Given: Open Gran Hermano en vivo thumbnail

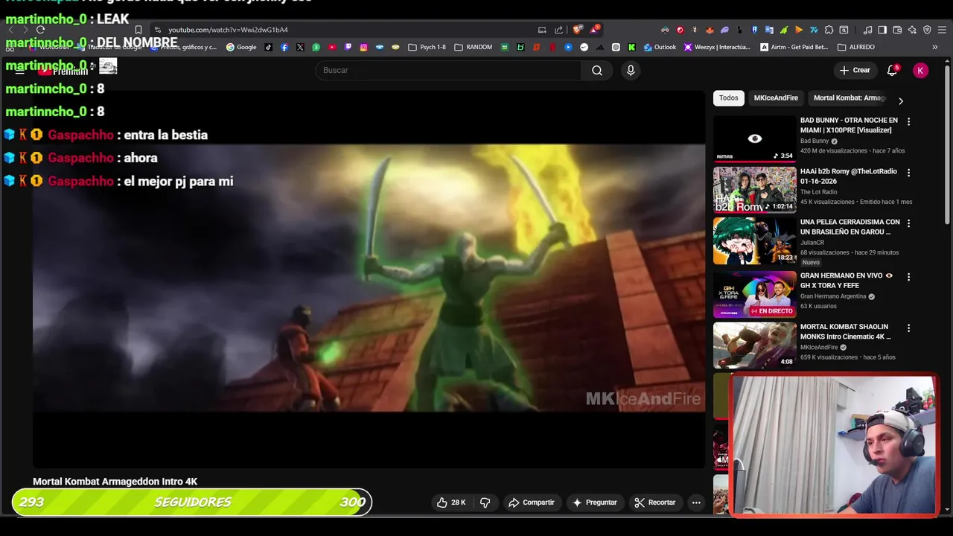Looking at the screenshot, I should click(755, 294).
